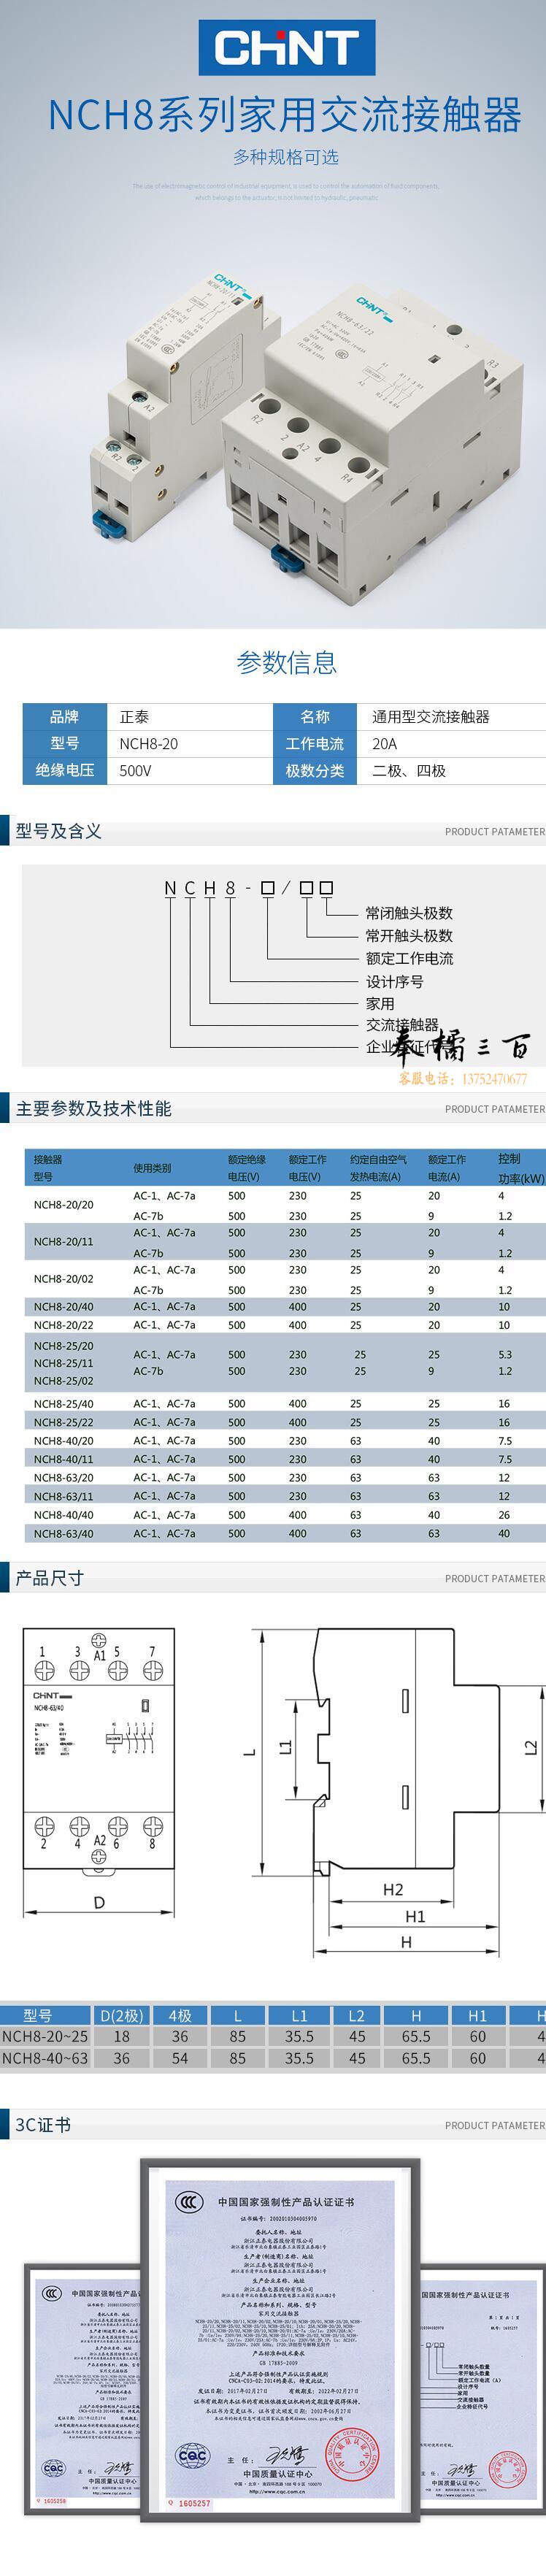Image resolution: width=546 pixels, height=2576 pixels.
Task: Click the CQC logo on the center certificate
Action: click(x=193, y=2456)
